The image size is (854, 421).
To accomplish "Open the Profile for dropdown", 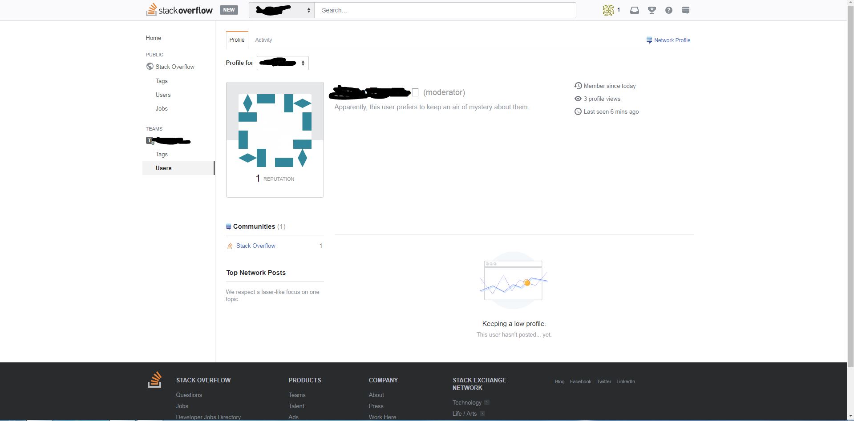I will [282, 63].
